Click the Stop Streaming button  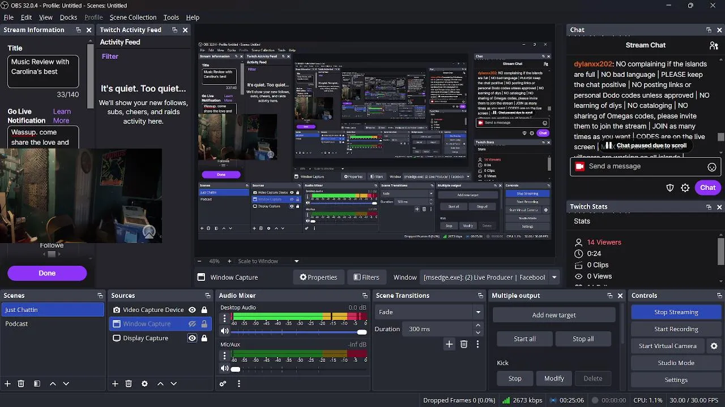click(676, 312)
